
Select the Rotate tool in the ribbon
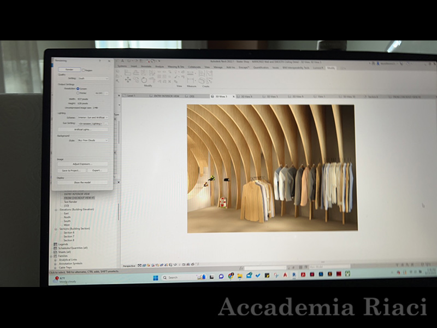point(144,80)
